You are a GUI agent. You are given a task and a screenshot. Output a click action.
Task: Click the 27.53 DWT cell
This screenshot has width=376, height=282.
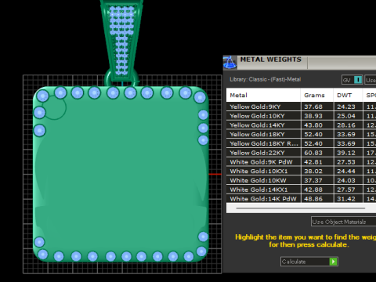[x=348, y=162]
